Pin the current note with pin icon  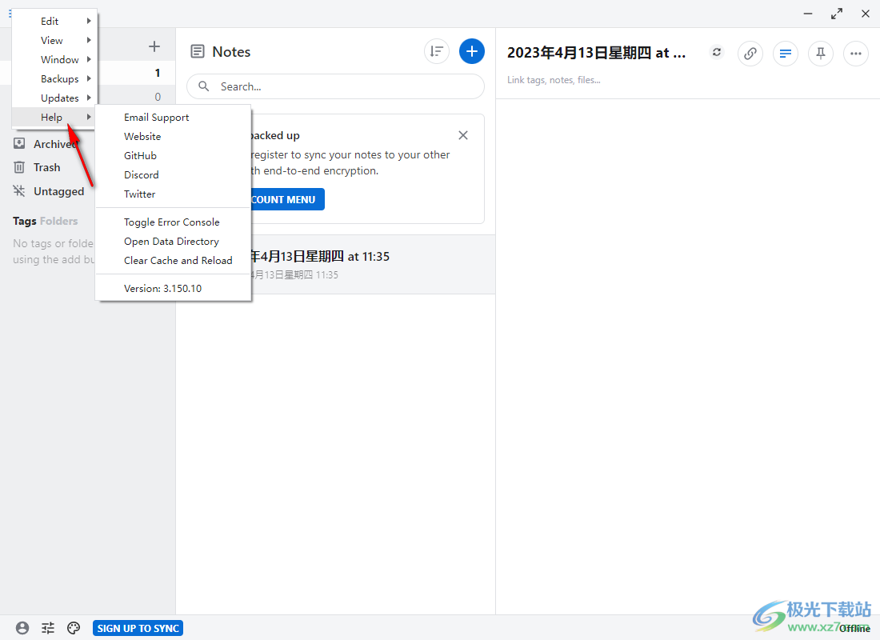pyautogui.click(x=821, y=54)
